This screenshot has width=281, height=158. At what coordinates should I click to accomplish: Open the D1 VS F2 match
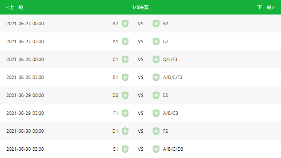tap(140, 131)
